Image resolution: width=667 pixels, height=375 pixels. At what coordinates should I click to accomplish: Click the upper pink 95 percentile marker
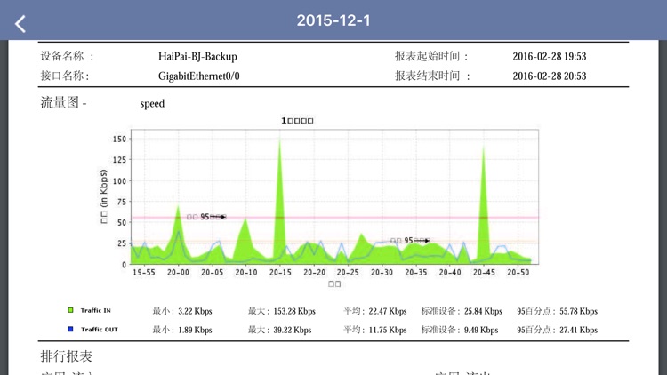206,217
